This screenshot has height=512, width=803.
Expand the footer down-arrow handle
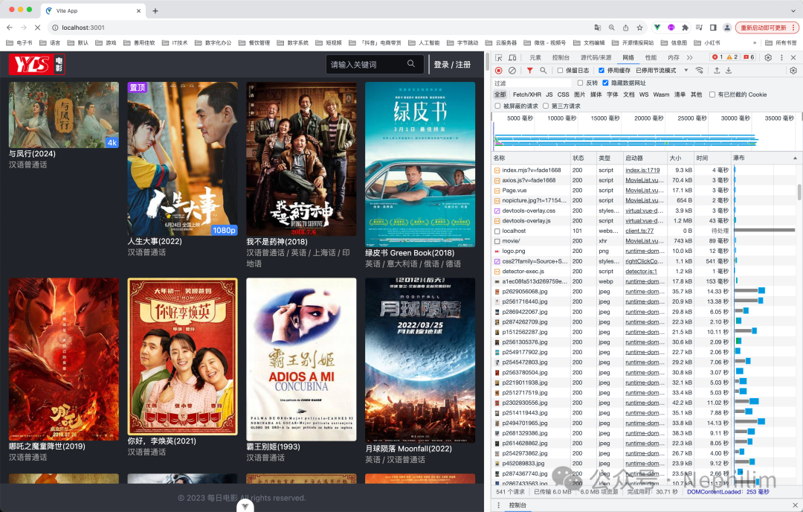245,506
